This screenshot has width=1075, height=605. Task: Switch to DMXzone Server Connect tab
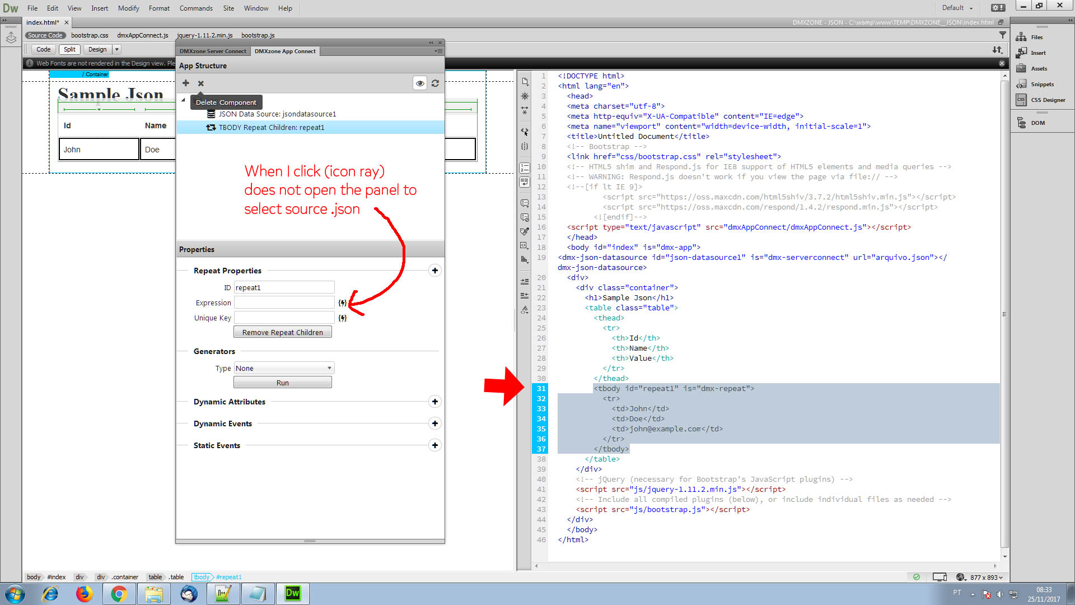click(x=213, y=51)
